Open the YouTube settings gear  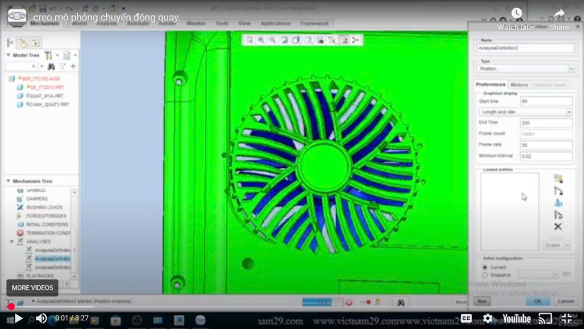(488, 318)
